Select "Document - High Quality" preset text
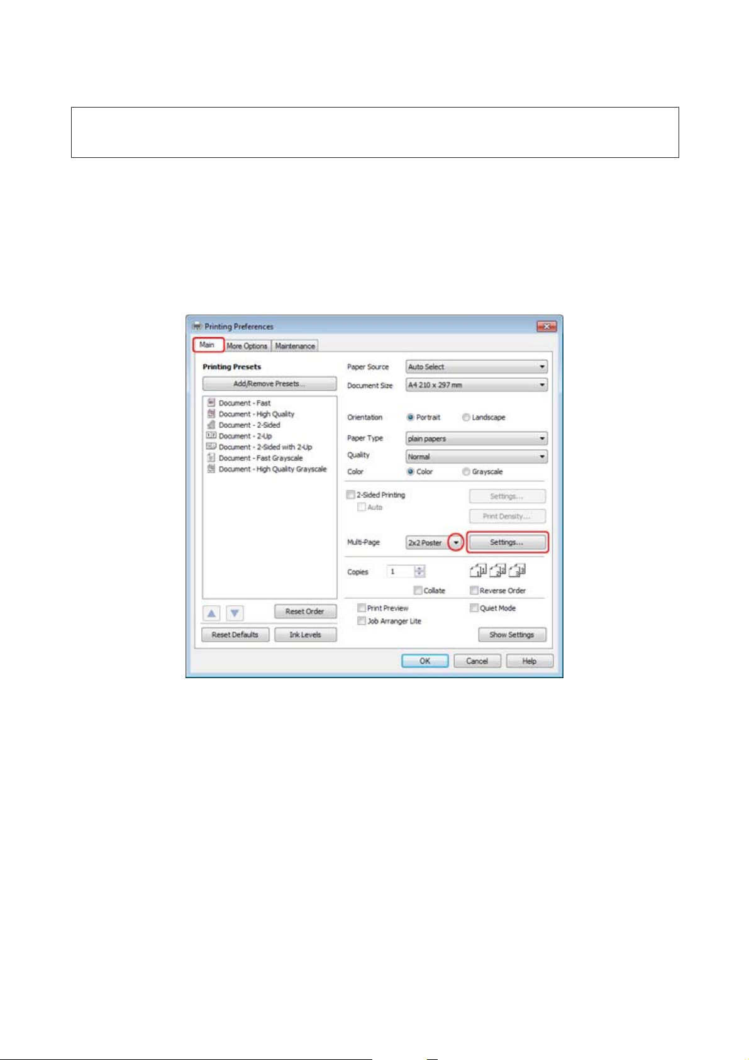 point(257,414)
